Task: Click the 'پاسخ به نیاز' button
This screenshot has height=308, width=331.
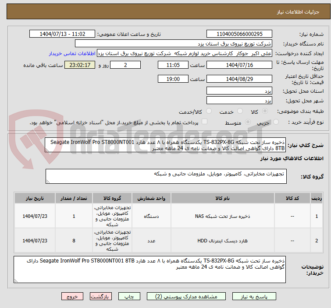Action: coord(254,297)
